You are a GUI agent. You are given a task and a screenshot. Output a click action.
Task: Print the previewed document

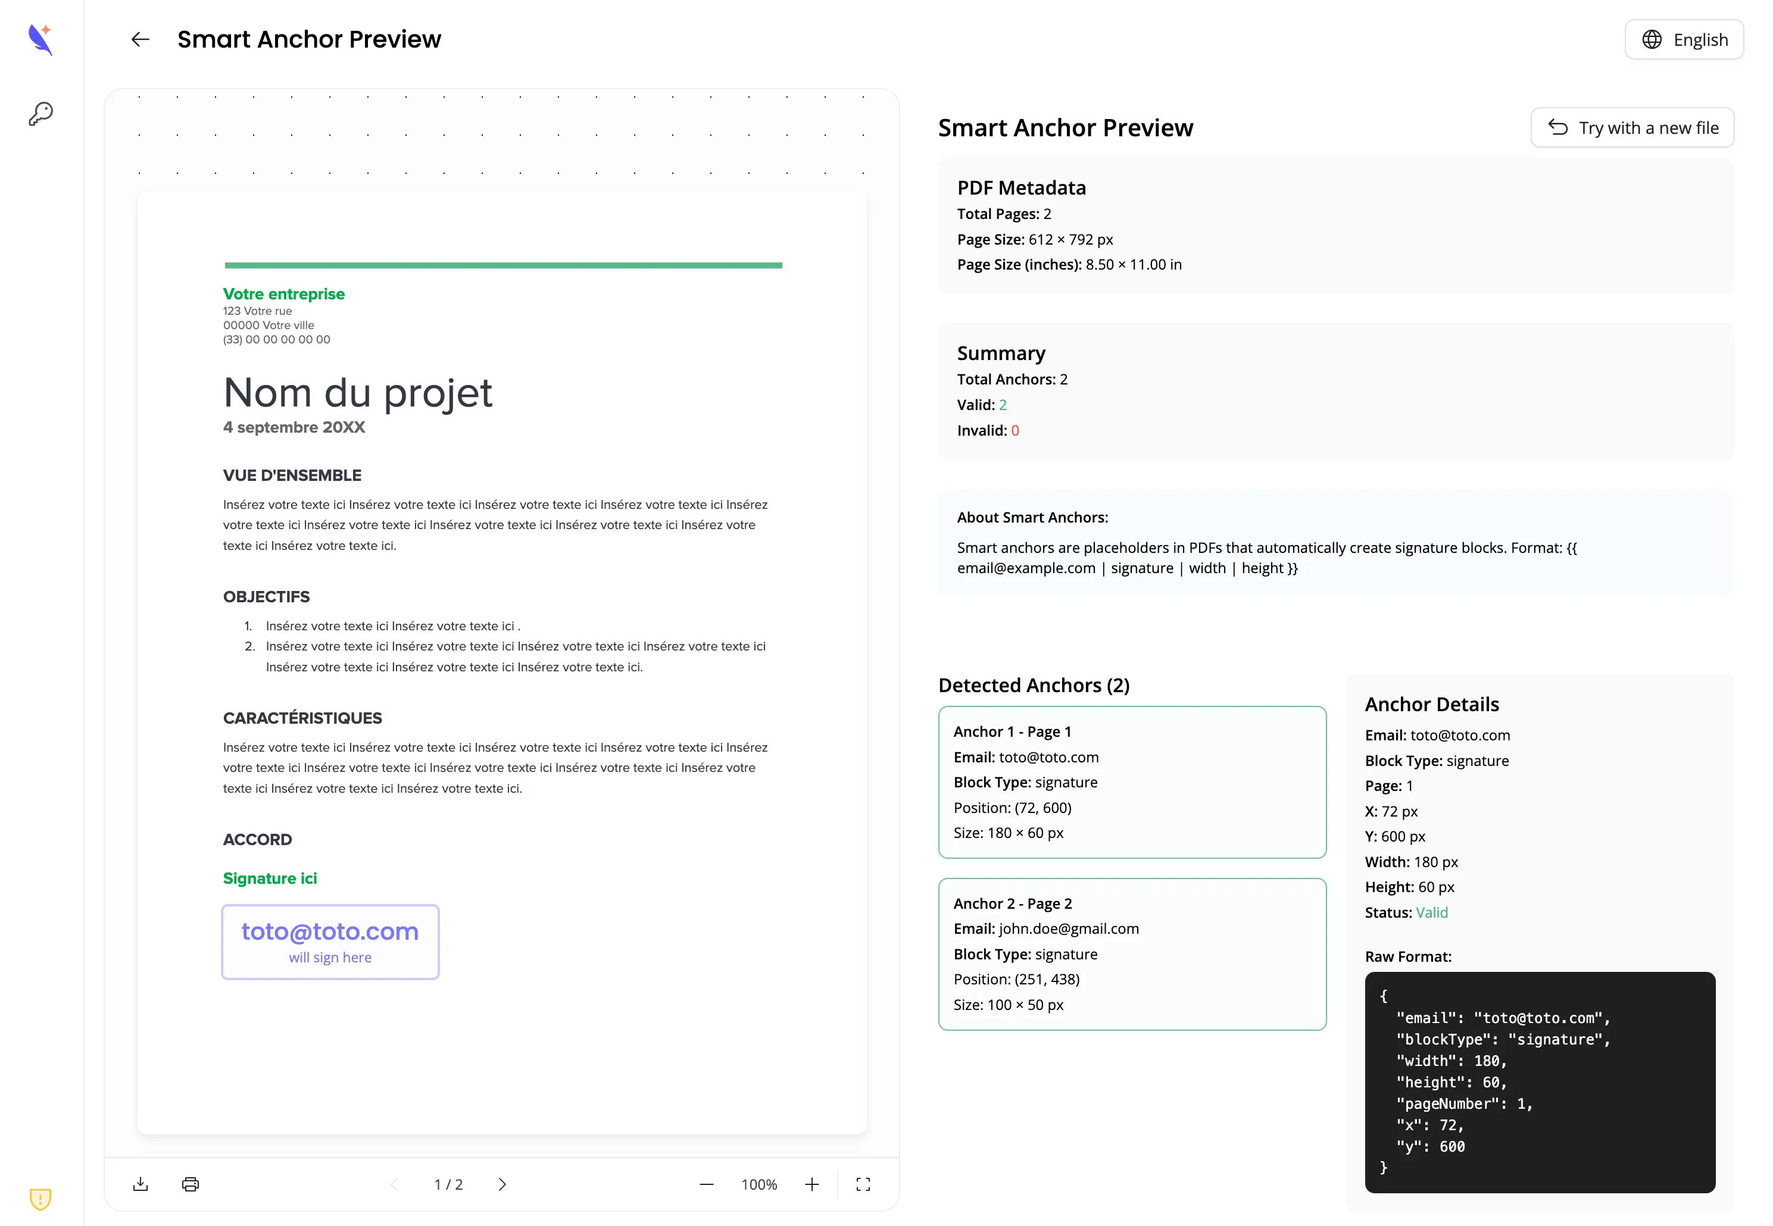[x=190, y=1184]
